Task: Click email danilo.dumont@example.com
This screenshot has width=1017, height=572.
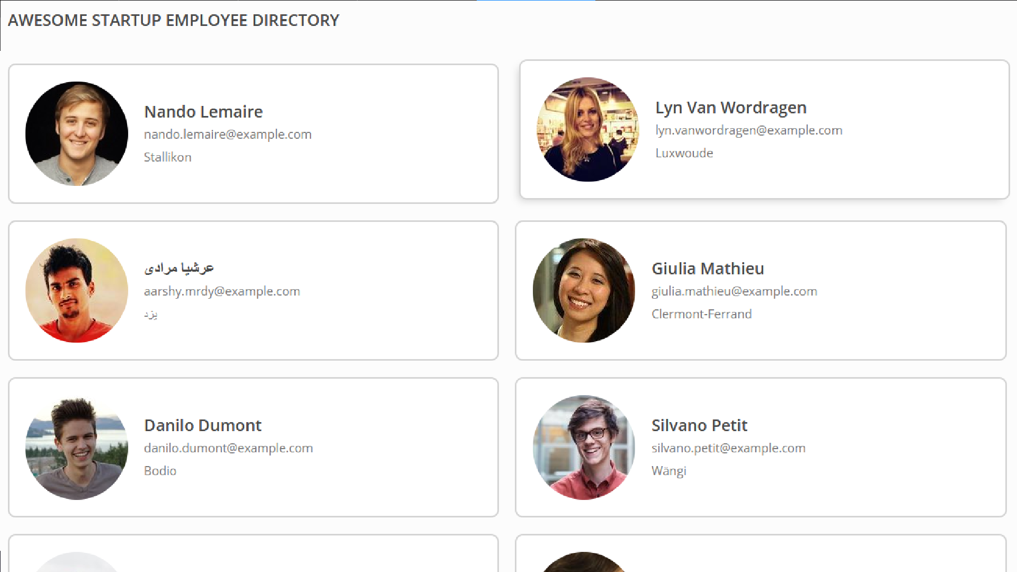Action: (228, 448)
